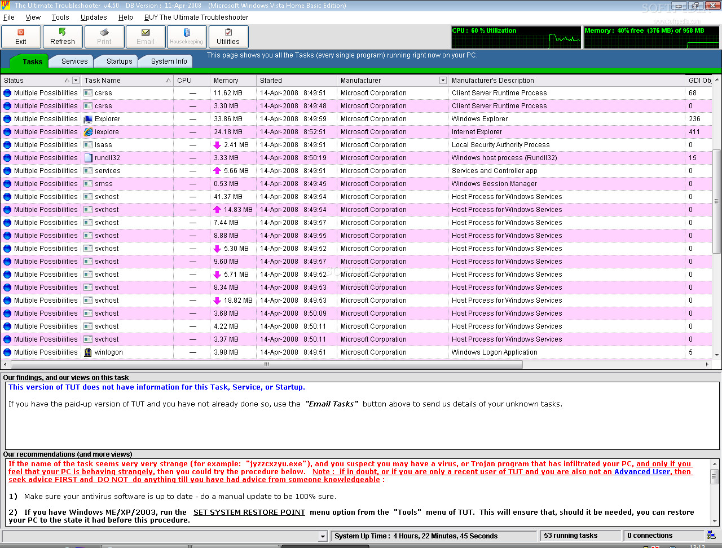Click the svchost icon in the 41.37 MB row
The width and height of the screenshot is (722, 548).
click(88, 197)
